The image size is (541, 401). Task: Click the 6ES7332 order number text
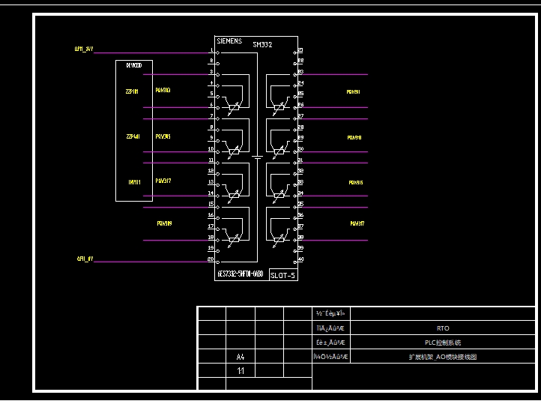[240, 274]
